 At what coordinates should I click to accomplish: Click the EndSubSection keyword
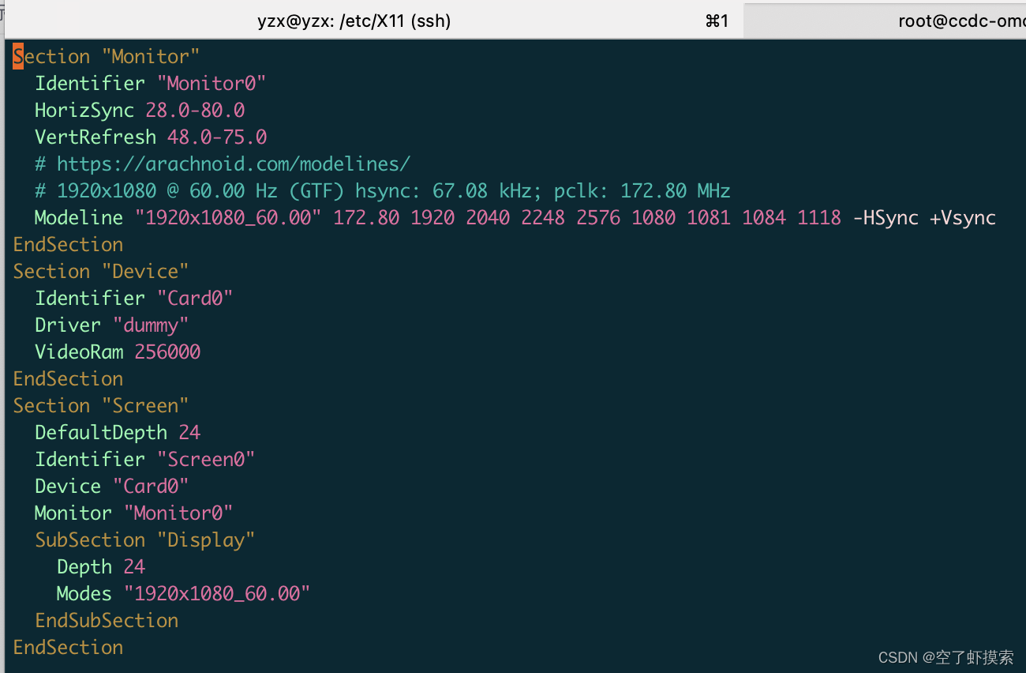(107, 620)
